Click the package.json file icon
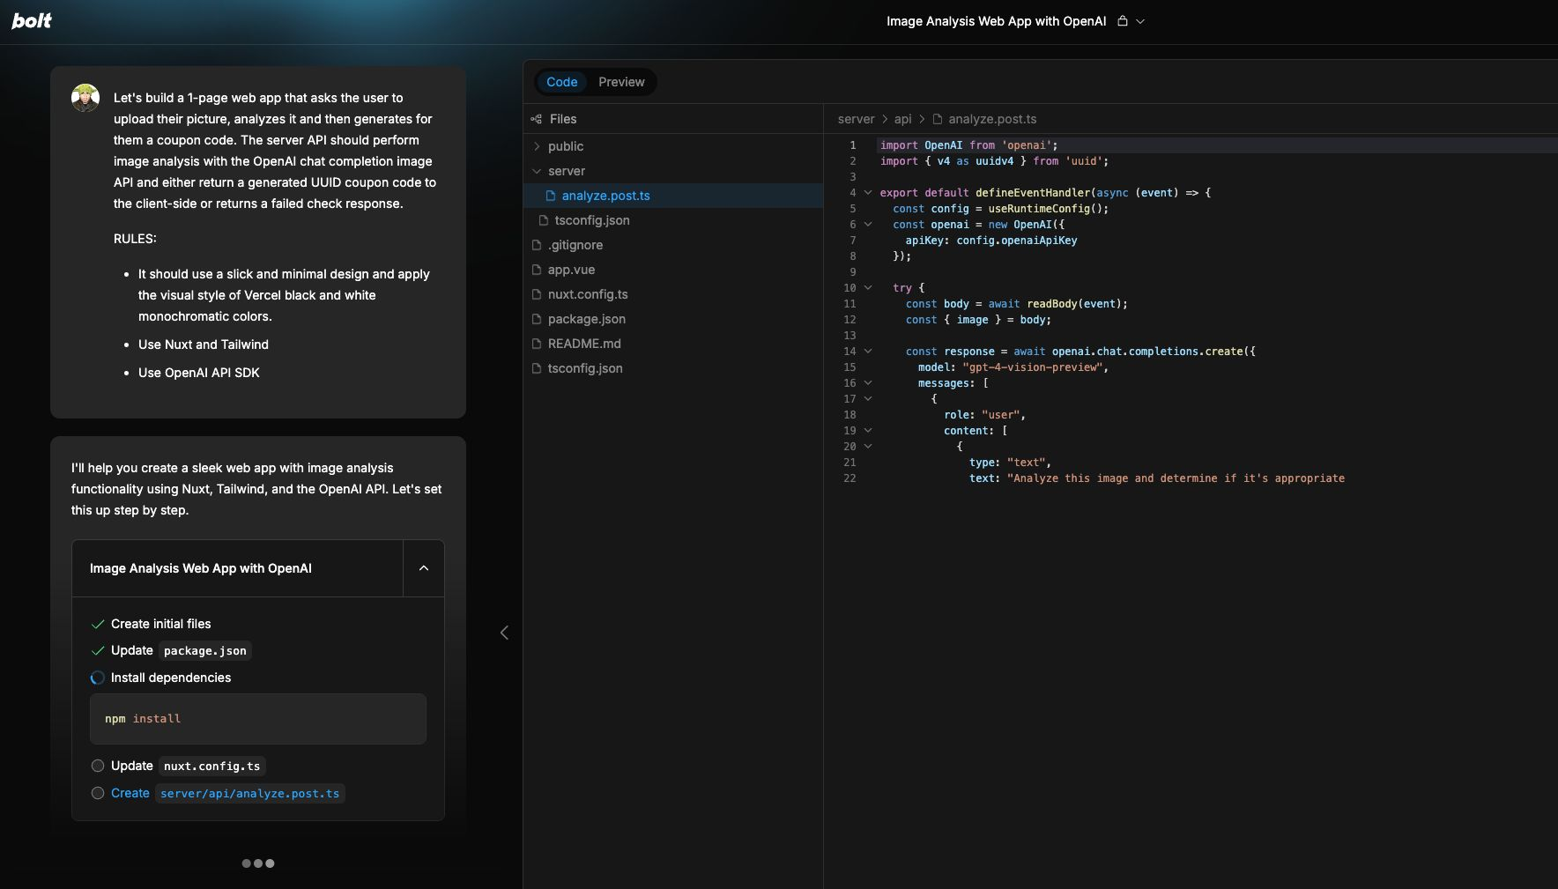Screen dimensions: 1558x889 [536, 319]
